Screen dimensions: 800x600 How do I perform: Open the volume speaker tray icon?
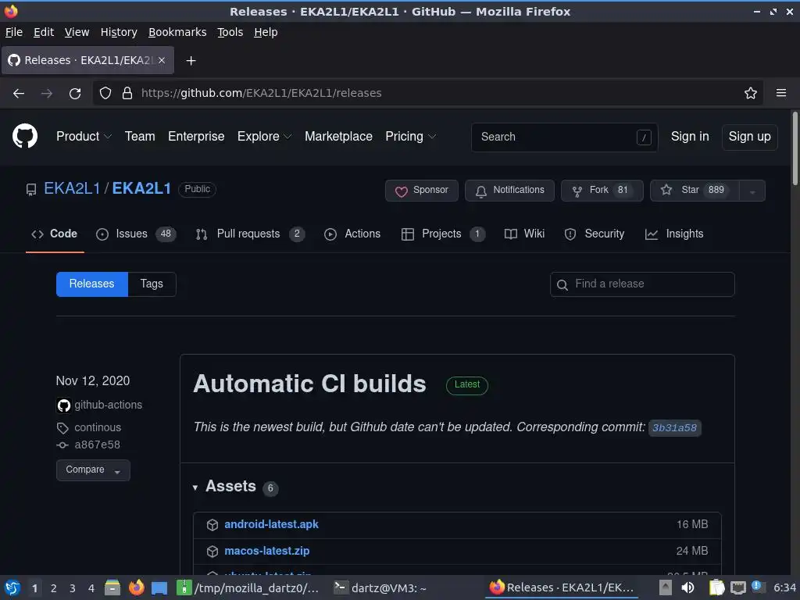coord(687,587)
